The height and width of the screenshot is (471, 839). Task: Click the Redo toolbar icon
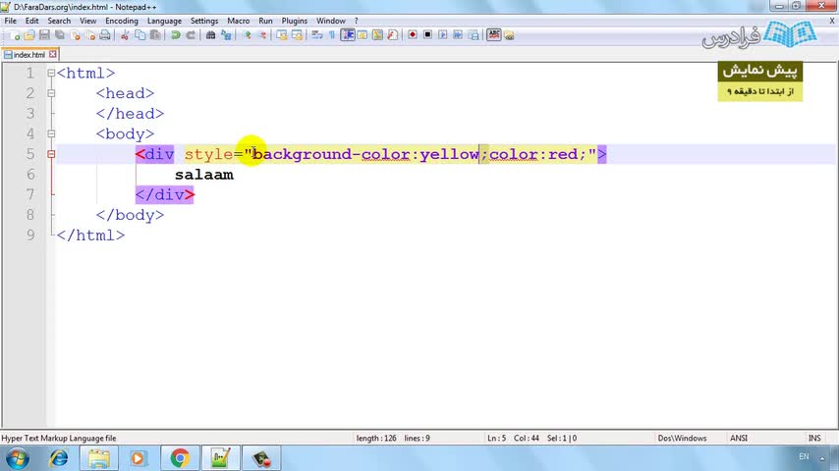[x=190, y=35]
